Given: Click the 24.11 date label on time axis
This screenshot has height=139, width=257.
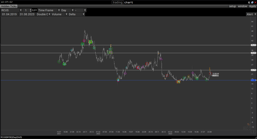Looking at the screenshot, I should [85, 132].
